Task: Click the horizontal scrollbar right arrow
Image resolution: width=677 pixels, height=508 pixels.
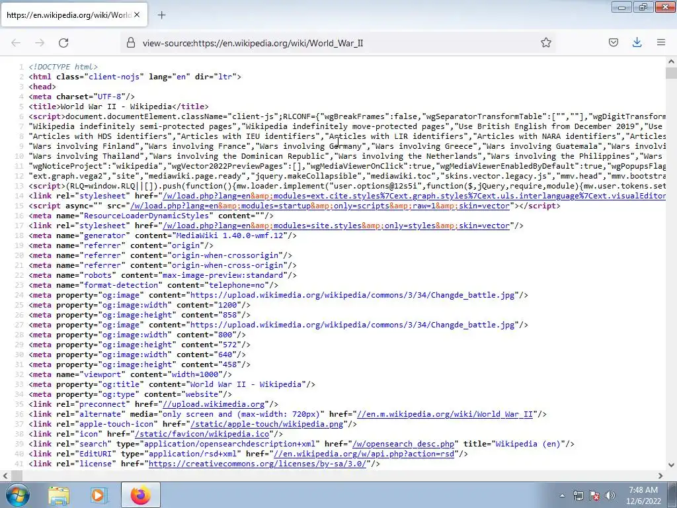Action: [x=660, y=476]
